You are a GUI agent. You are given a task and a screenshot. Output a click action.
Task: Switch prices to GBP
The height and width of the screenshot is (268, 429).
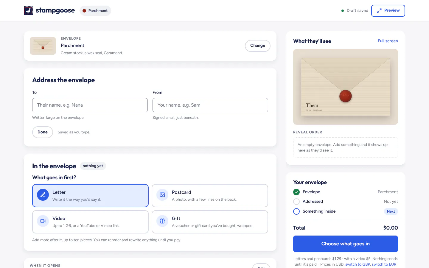click(x=357, y=264)
